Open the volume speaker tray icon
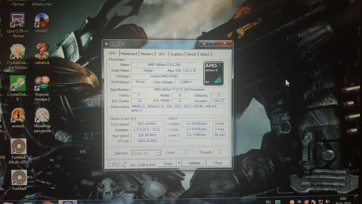The height and width of the screenshot is (204, 362). coord(327,202)
